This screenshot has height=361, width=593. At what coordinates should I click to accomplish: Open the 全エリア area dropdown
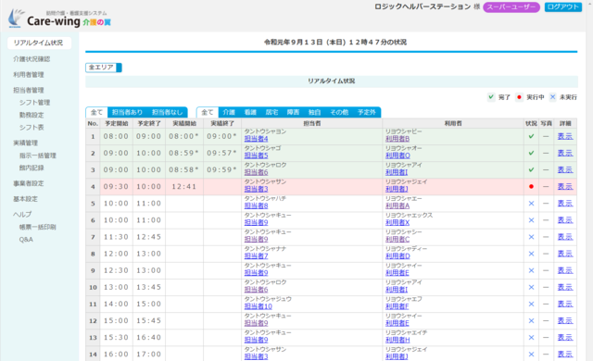(103, 68)
